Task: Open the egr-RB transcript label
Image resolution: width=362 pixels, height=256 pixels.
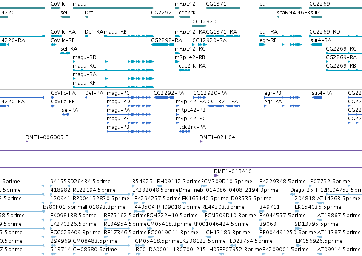Action: (x=268, y=40)
